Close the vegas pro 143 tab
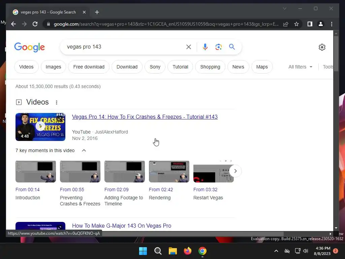Image resolution: width=345 pixels, height=259 pixels. coord(84,12)
